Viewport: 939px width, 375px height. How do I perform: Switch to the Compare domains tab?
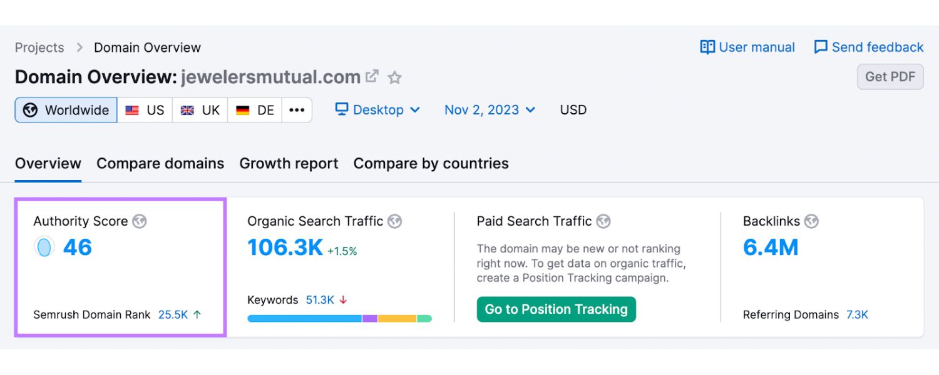(160, 164)
